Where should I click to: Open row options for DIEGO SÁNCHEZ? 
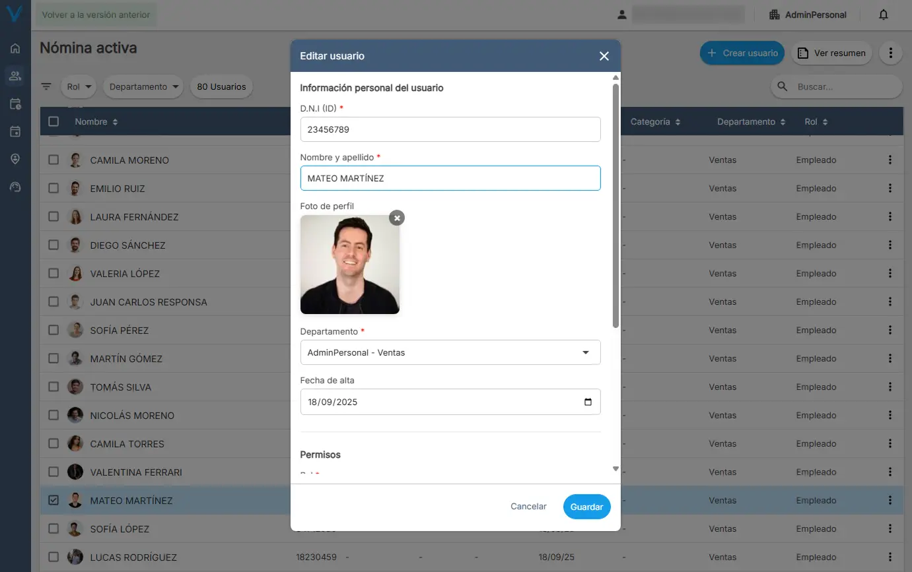pyautogui.click(x=890, y=245)
